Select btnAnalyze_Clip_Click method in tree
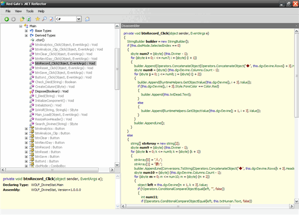This screenshot has width=299, height=215. point(69,49)
